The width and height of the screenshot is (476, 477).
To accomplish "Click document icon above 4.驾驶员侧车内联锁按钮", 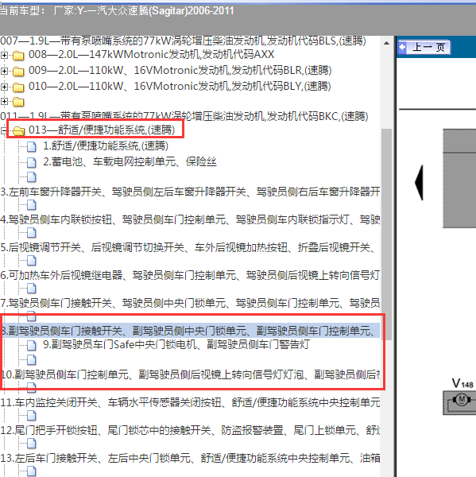I will (32, 205).
